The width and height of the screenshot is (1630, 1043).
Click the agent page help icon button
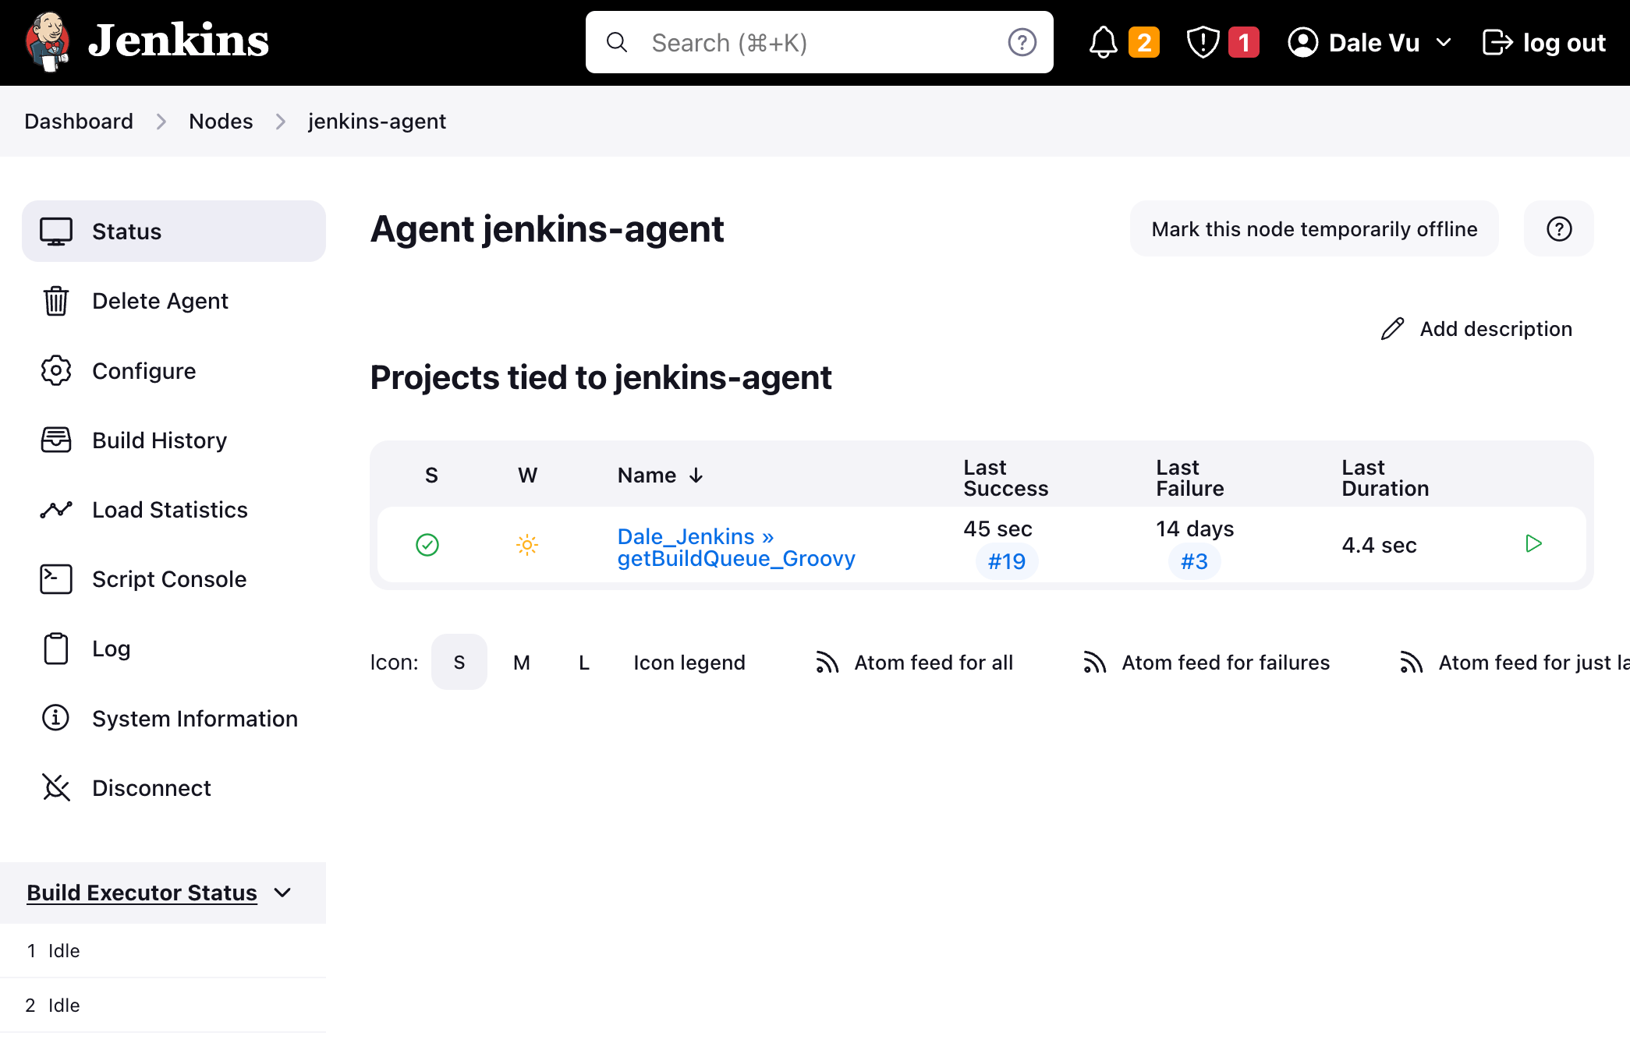(x=1558, y=229)
